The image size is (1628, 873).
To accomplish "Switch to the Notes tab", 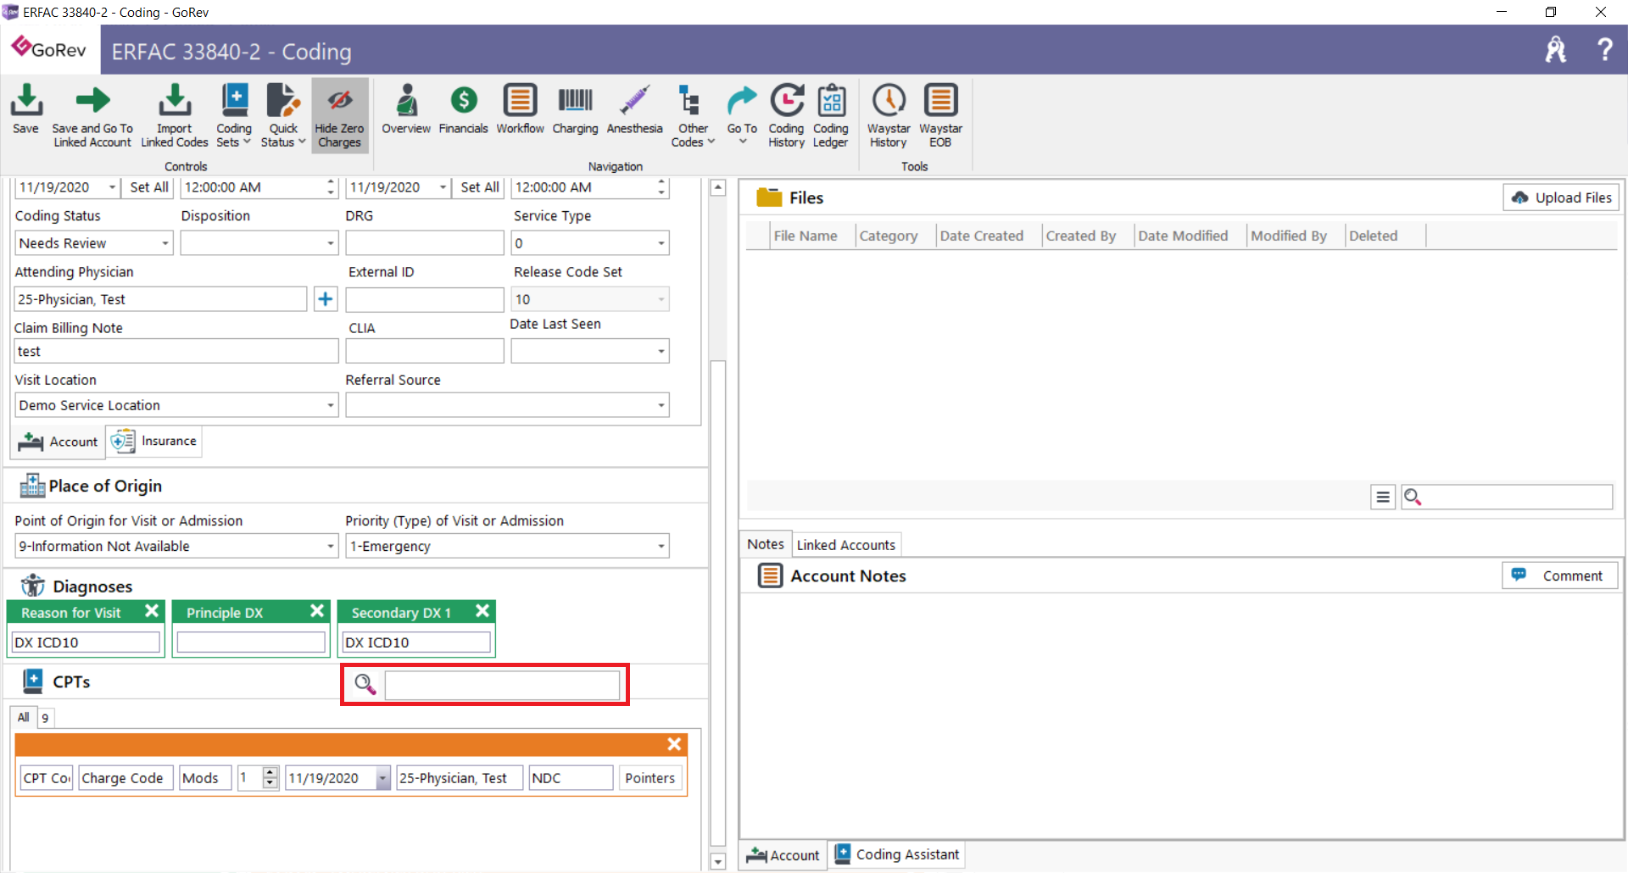I will click(766, 544).
